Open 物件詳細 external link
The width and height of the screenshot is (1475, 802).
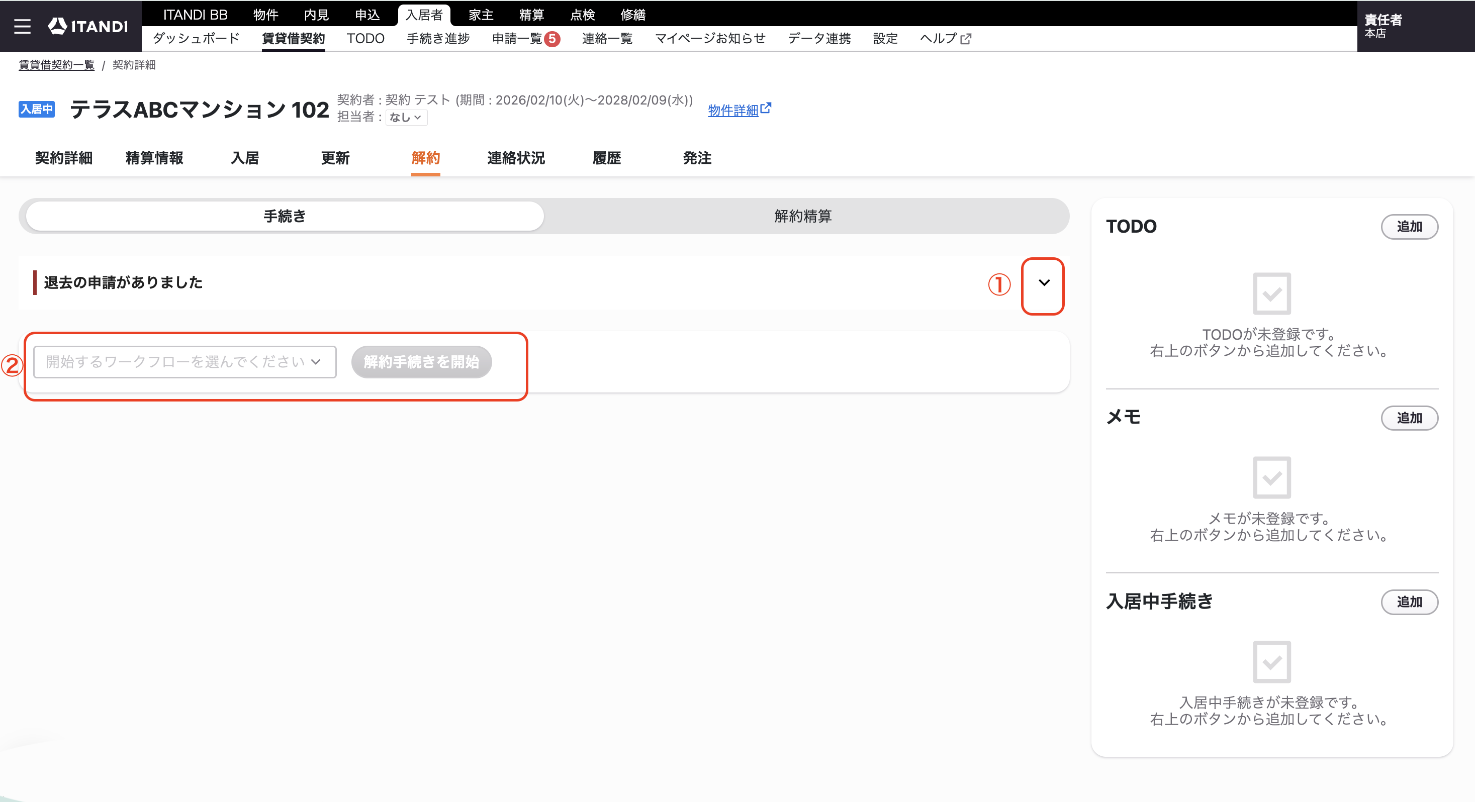click(x=739, y=110)
